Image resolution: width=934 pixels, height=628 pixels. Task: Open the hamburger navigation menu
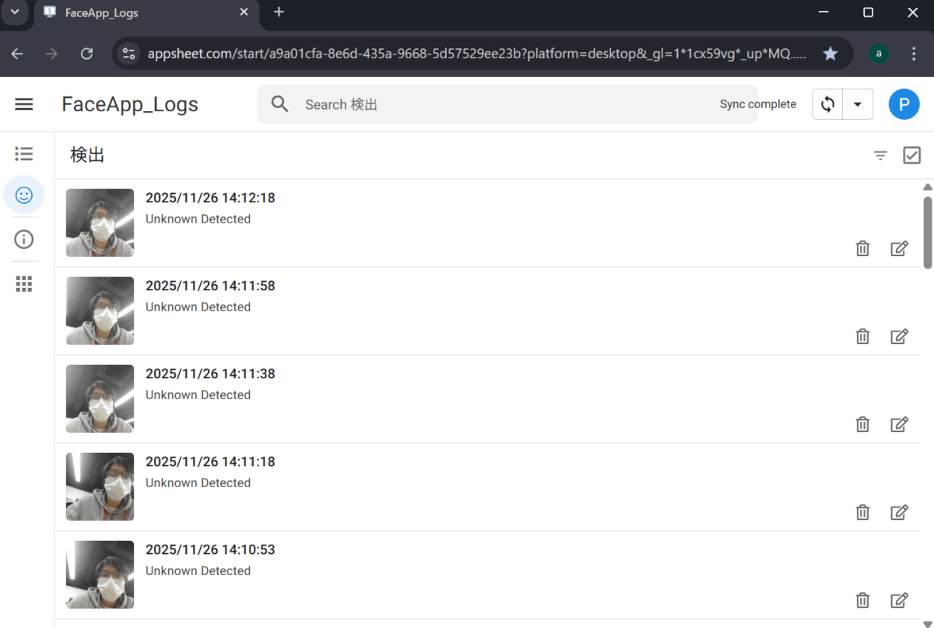(24, 104)
